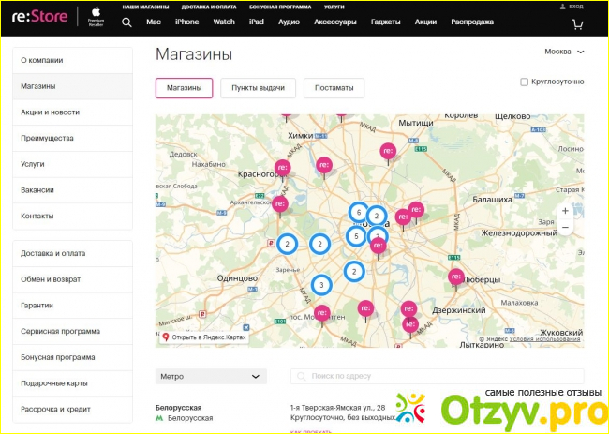The width and height of the screenshot is (609, 434).
Task: Click the map cluster marker showing 6
Action: [x=358, y=213]
